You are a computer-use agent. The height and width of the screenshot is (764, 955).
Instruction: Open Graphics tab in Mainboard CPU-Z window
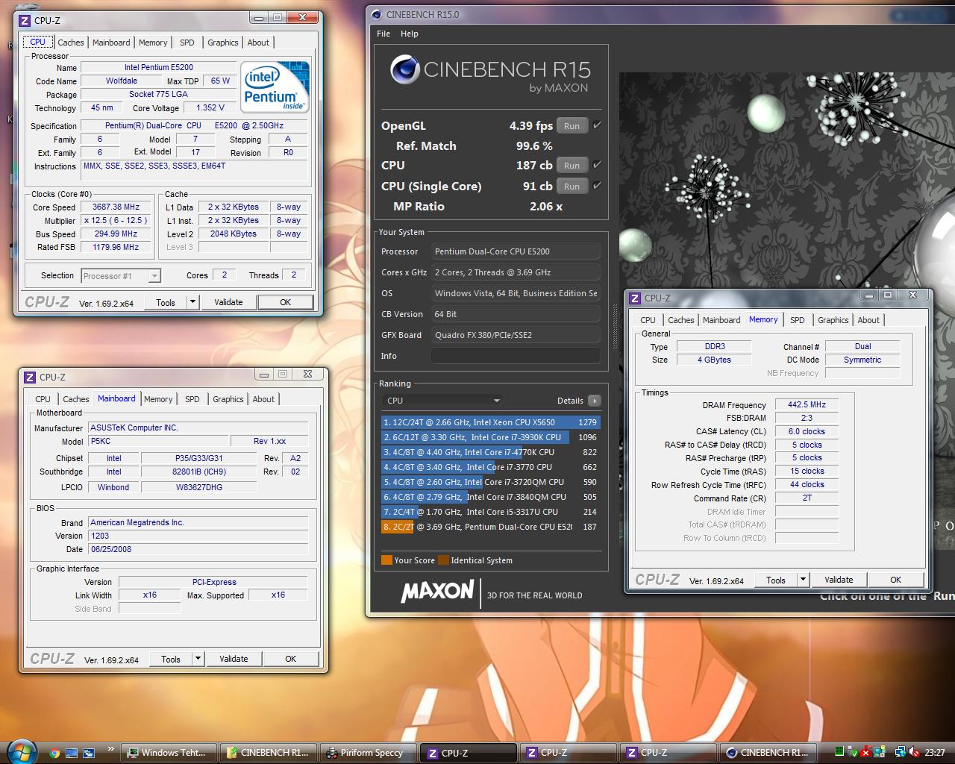[228, 399]
